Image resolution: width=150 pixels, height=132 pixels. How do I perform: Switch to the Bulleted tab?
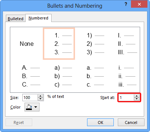coord(15,19)
